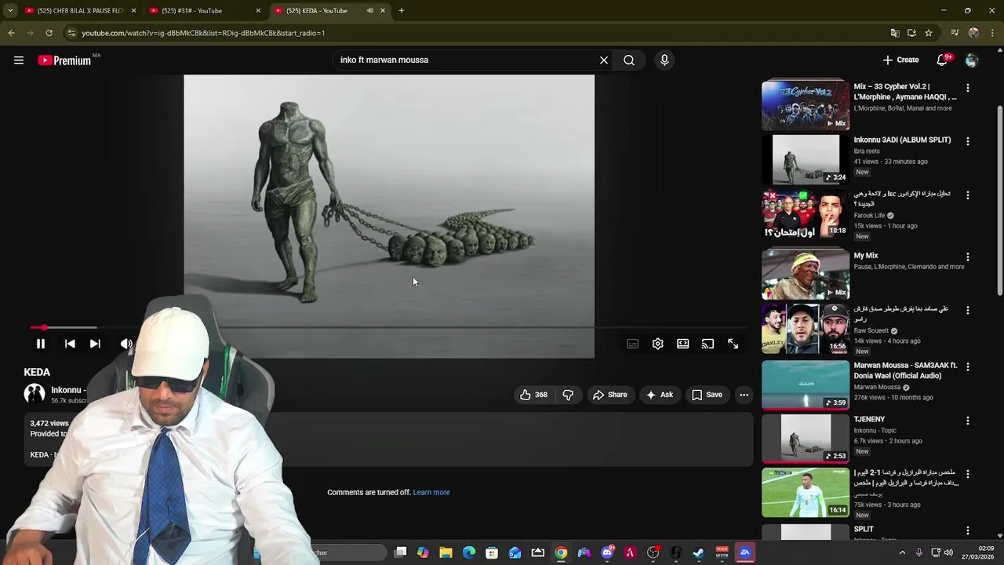Open a new browser tab
Viewport: 1004px width, 565px height.
[x=402, y=11]
